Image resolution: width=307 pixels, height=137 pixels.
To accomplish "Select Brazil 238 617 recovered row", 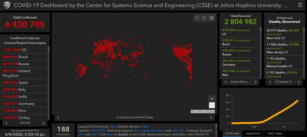I will pos(240,42).
